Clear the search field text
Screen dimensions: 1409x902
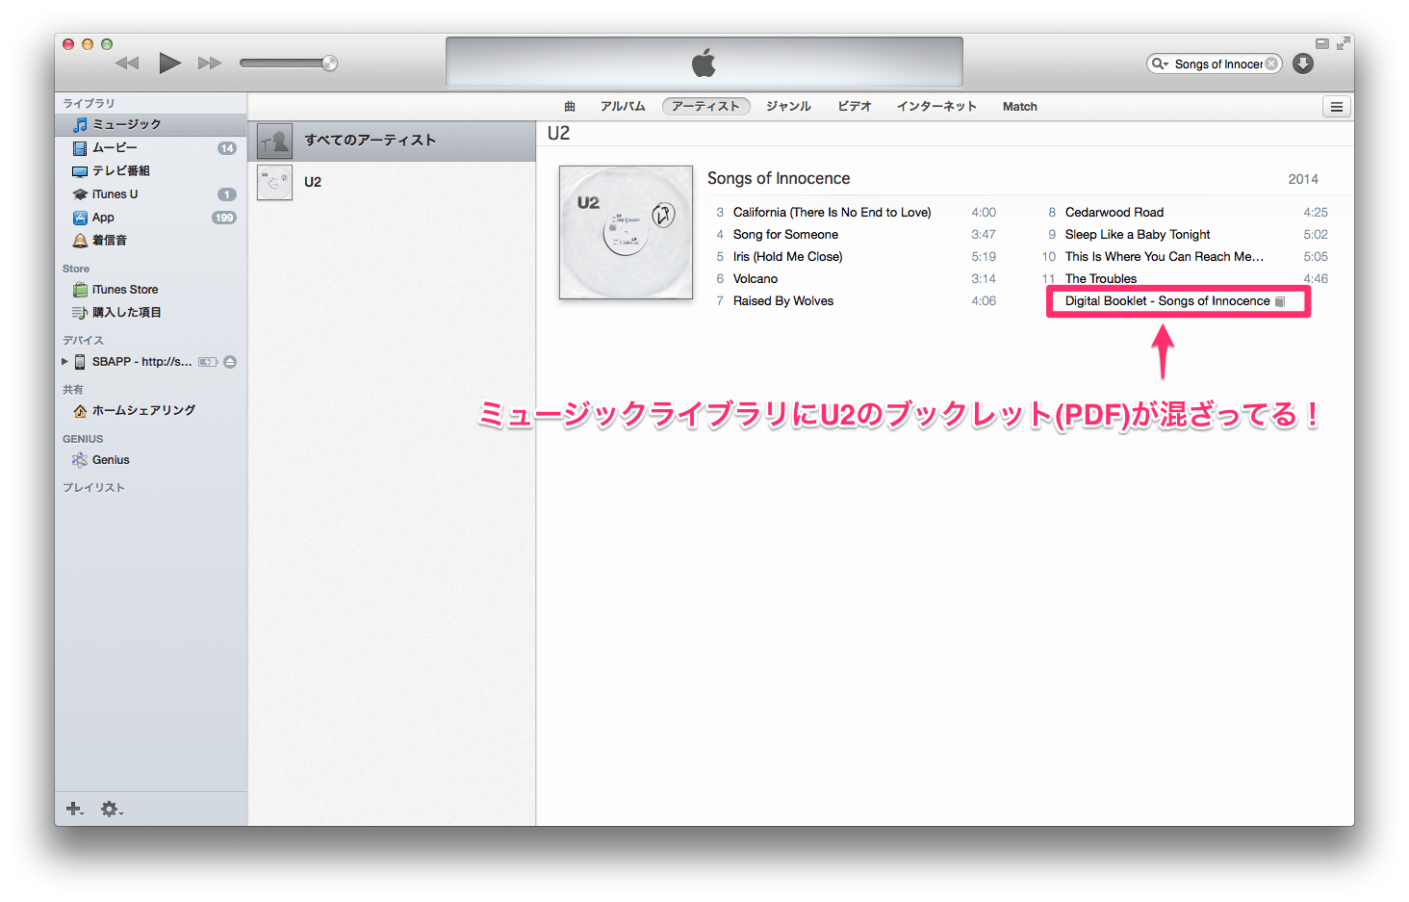point(1271,64)
